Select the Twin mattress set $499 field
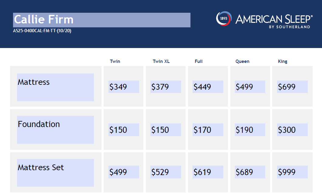This screenshot has height=193, width=322. tap(124, 172)
